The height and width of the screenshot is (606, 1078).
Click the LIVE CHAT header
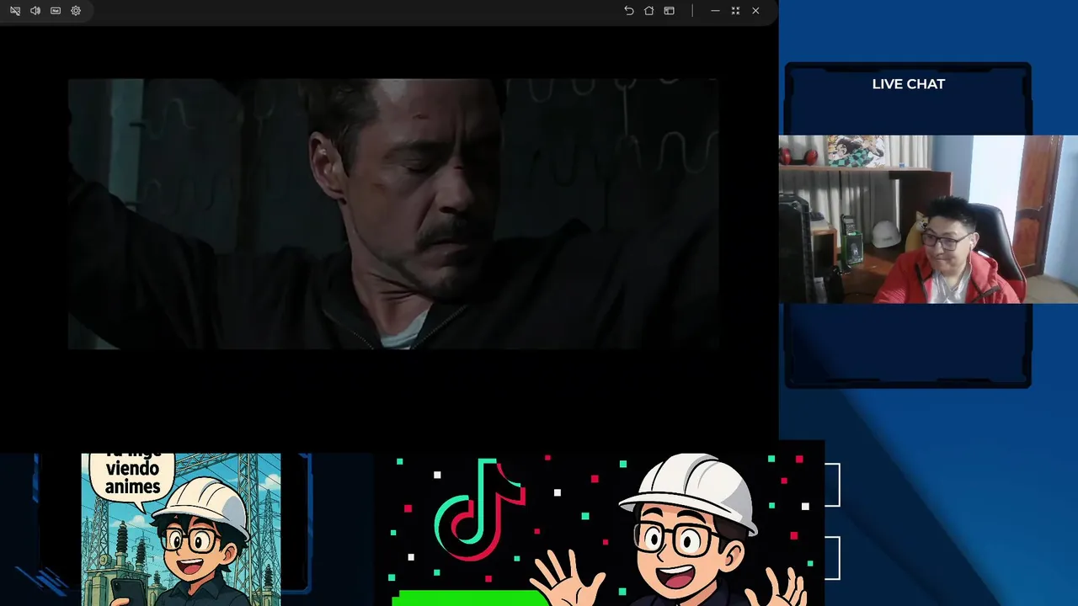click(908, 84)
